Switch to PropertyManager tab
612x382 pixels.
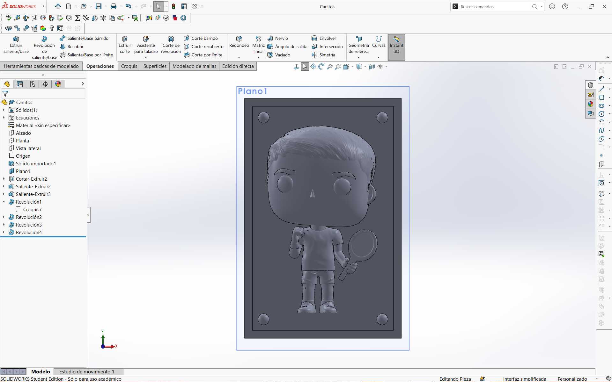click(x=20, y=84)
